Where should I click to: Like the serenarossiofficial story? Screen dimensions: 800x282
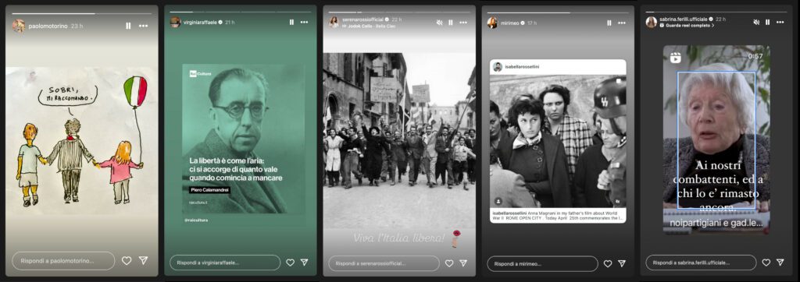(x=449, y=263)
